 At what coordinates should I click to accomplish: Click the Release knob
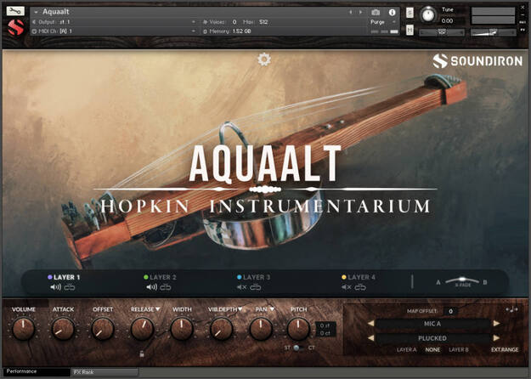pos(142,329)
